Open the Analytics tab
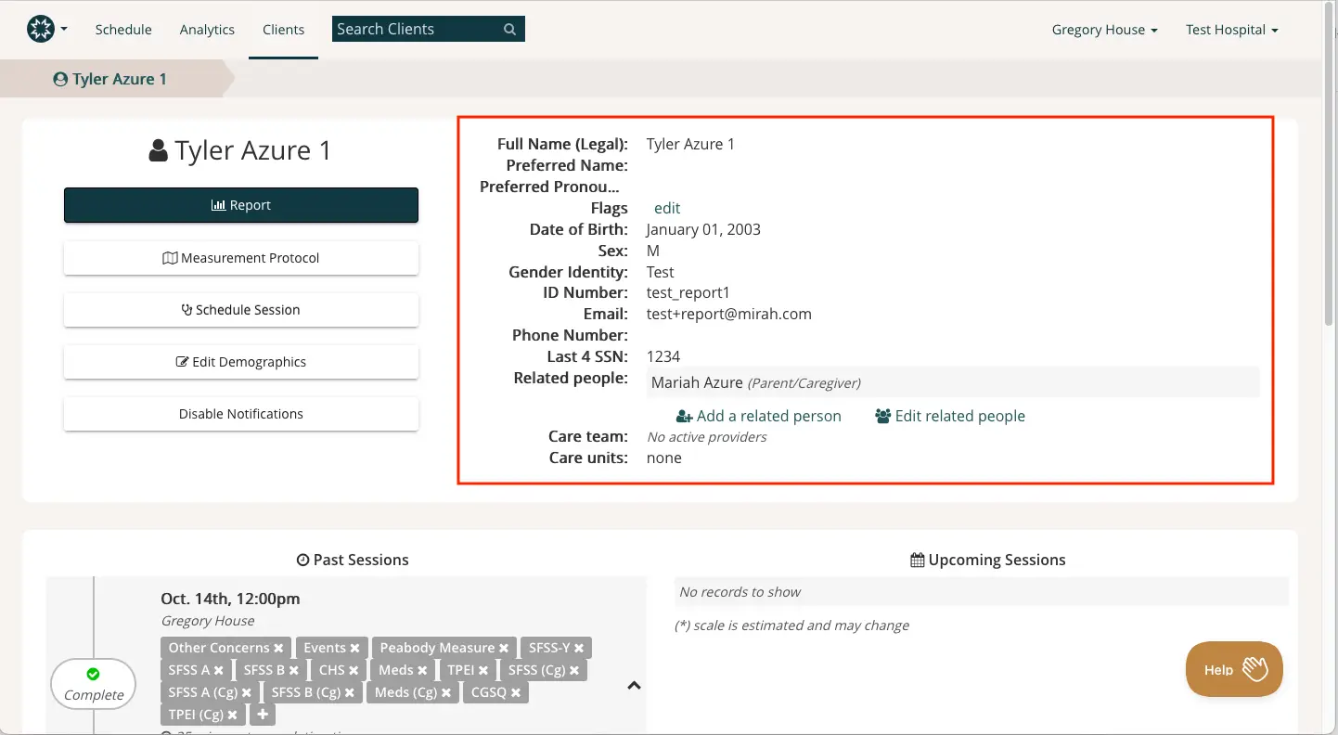Viewport: 1338px width, 735px height. (207, 29)
